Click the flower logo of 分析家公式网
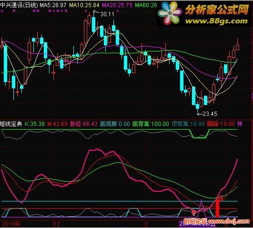The image size is (253, 228). (170, 13)
